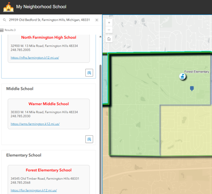Open the Warner Middle School website link
The width and height of the screenshot is (212, 194).
(35, 124)
